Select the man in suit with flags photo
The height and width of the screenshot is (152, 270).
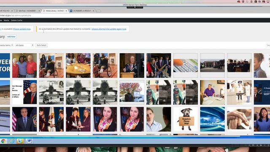coord(24,119)
